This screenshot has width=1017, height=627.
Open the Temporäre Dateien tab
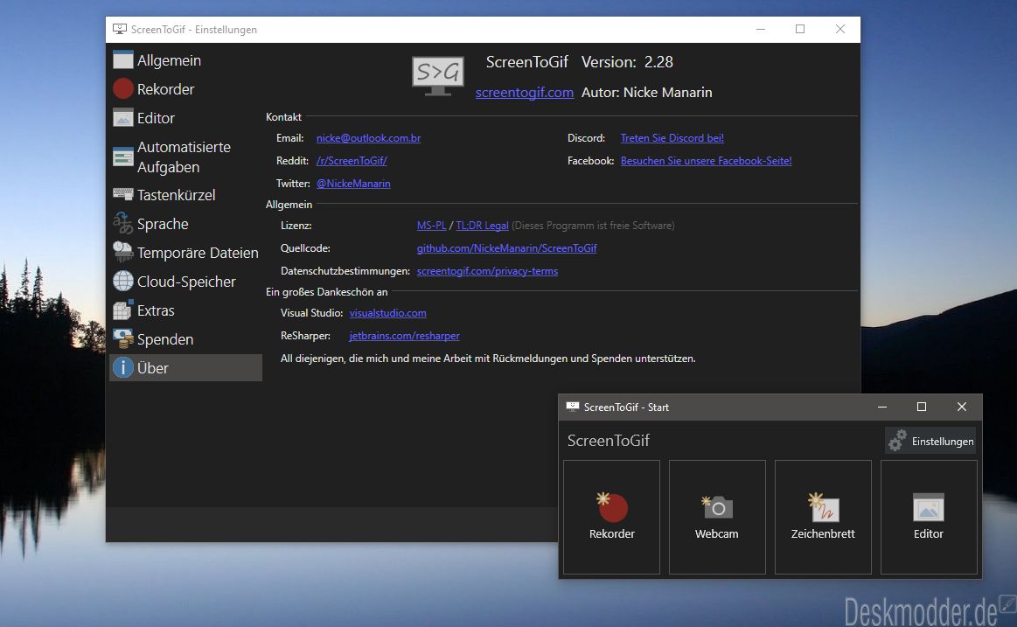(x=186, y=253)
